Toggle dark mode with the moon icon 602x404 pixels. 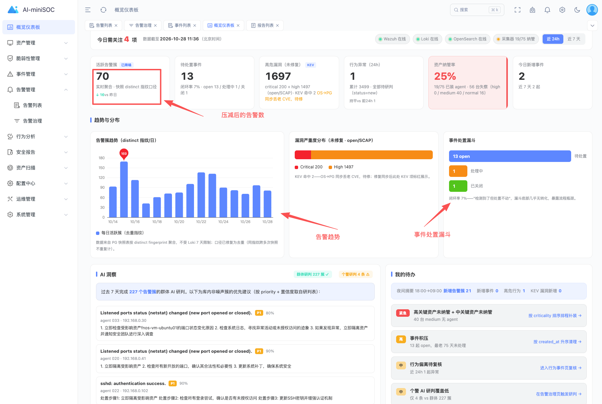point(577,10)
